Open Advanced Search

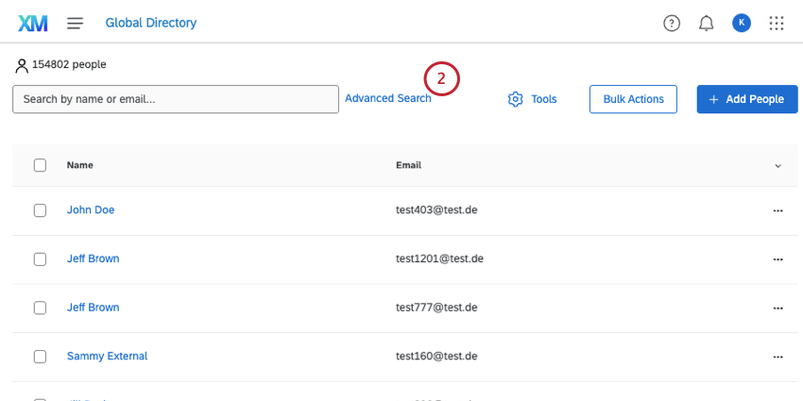coord(387,98)
